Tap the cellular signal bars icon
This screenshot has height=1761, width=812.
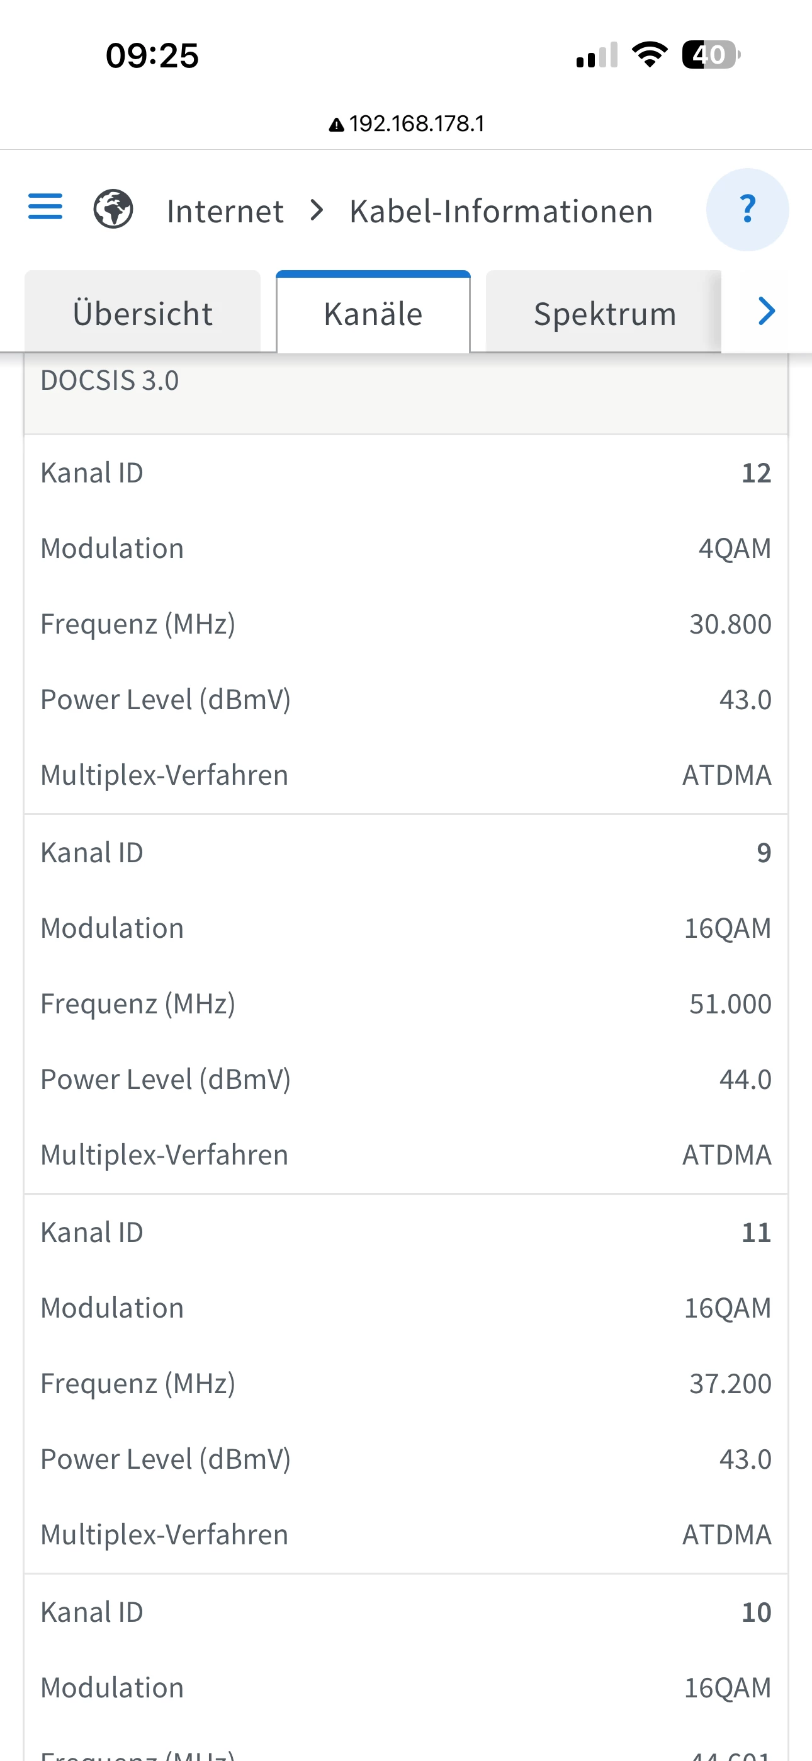(597, 55)
